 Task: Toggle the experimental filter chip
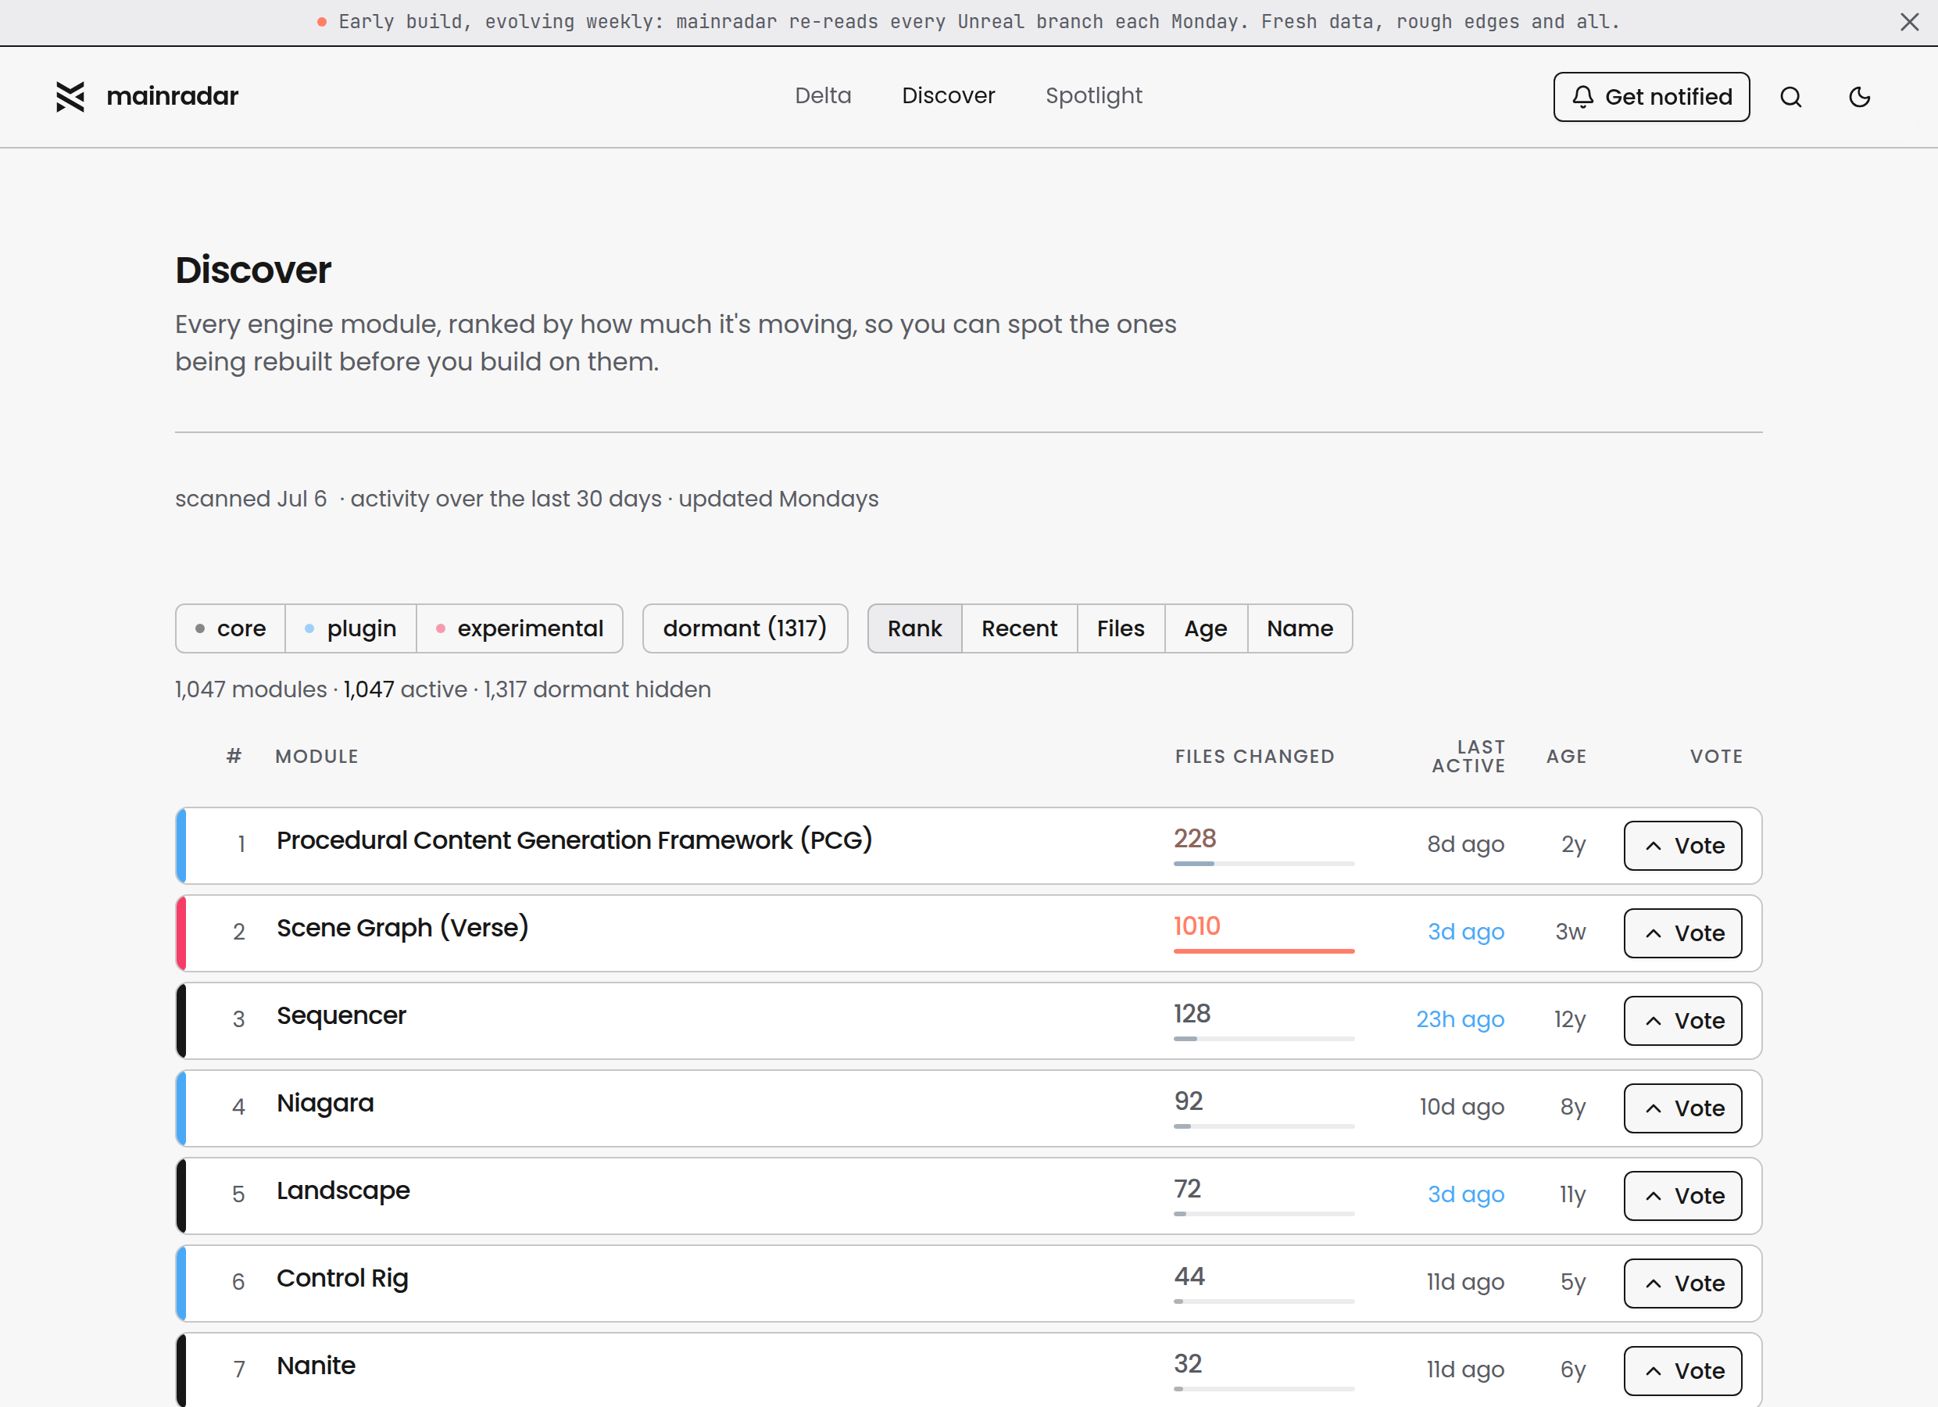click(x=520, y=628)
